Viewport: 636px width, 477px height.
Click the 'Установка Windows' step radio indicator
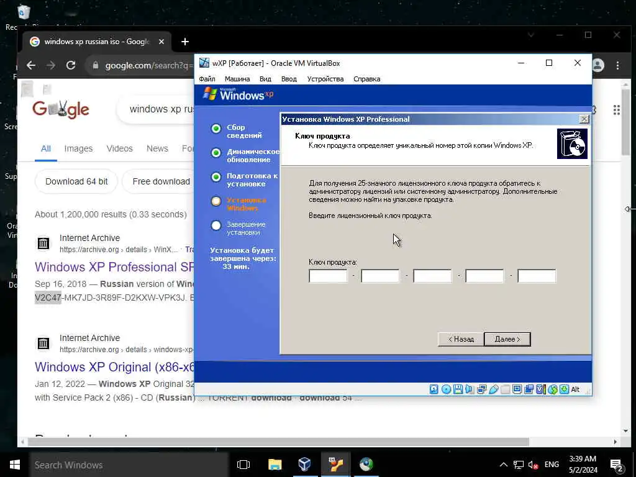216,201
